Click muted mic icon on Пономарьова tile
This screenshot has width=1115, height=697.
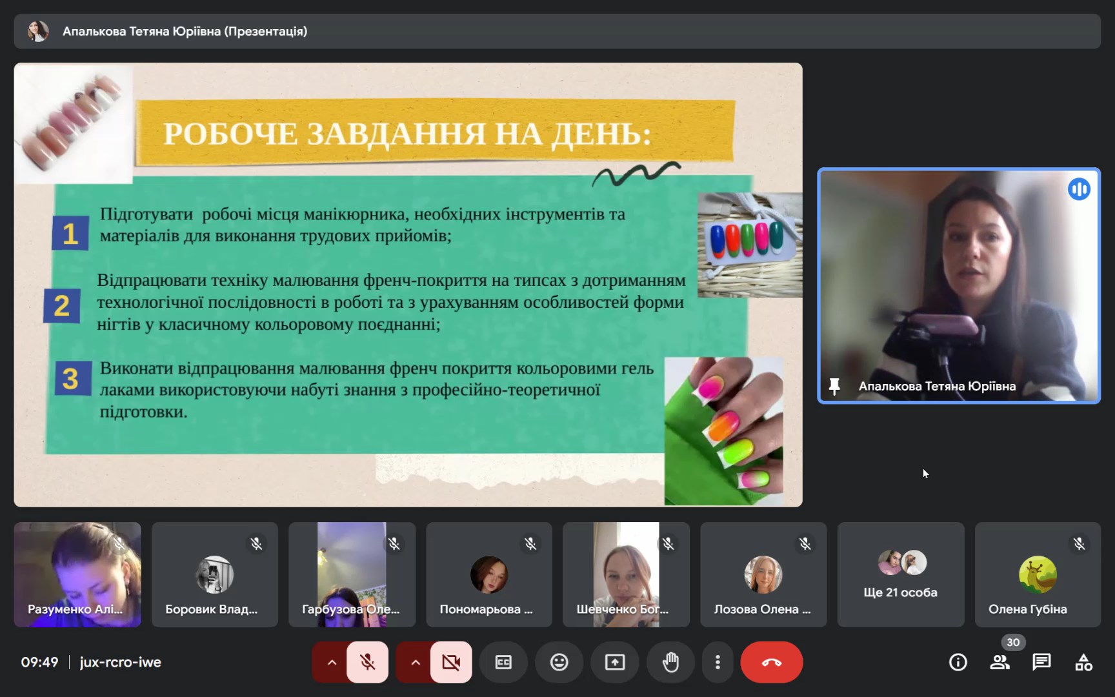point(531,544)
